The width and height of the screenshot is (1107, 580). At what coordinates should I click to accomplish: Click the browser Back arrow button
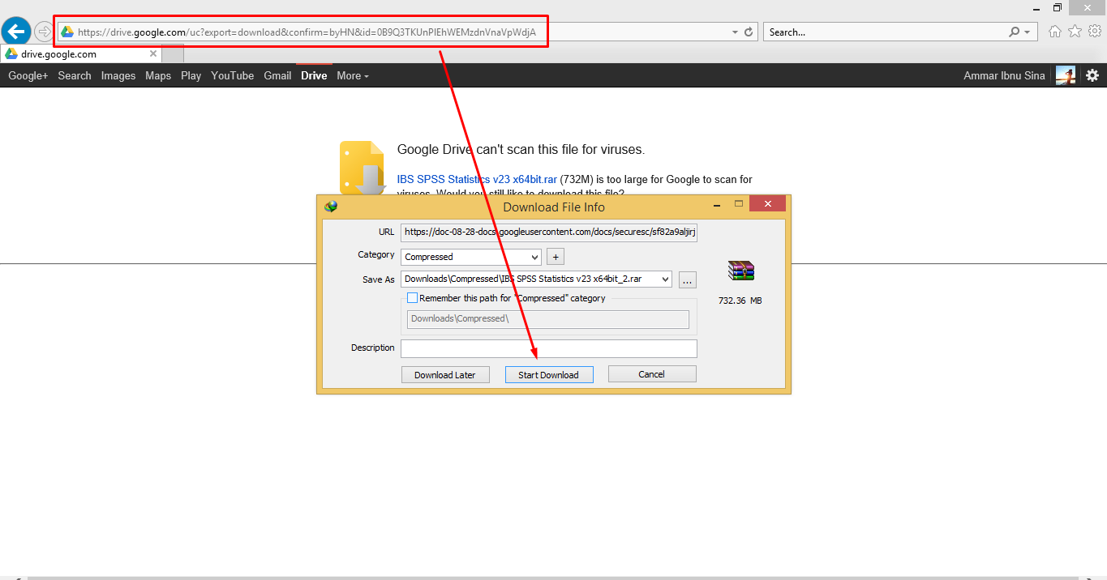tap(17, 32)
